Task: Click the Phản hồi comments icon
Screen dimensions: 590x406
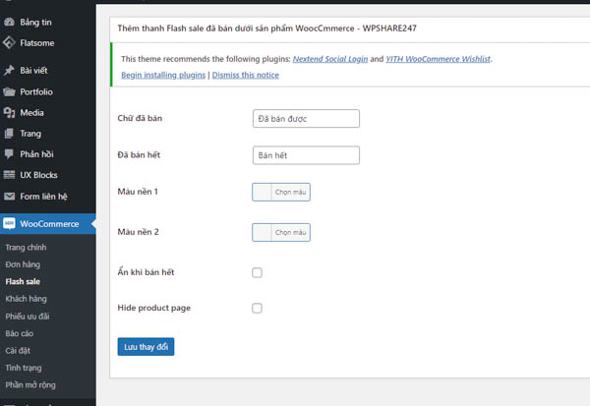Action: coord(9,154)
